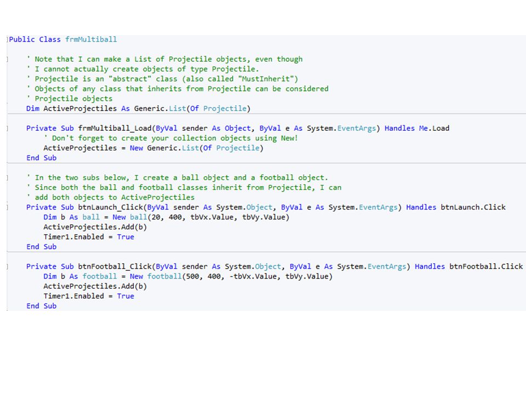Viewport: 526px width, 394px height.
Task: Click the comment 'add both objects to ActiveProjectiles'
Action: click(x=111, y=198)
